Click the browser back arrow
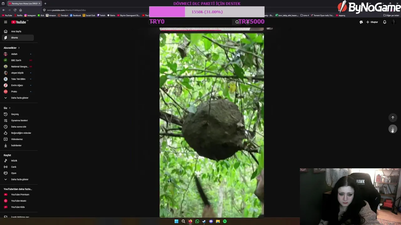The height and width of the screenshot is (225, 401). 4,10
